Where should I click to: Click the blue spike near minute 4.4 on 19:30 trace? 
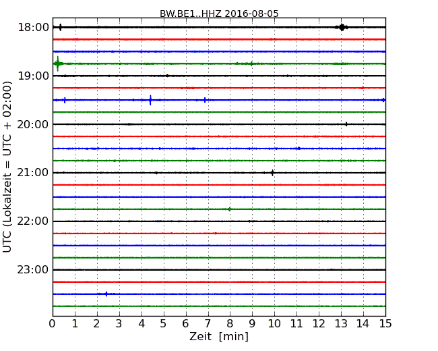click(x=150, y=100)
